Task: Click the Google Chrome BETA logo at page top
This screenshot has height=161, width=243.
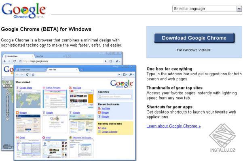Action: 23,11
